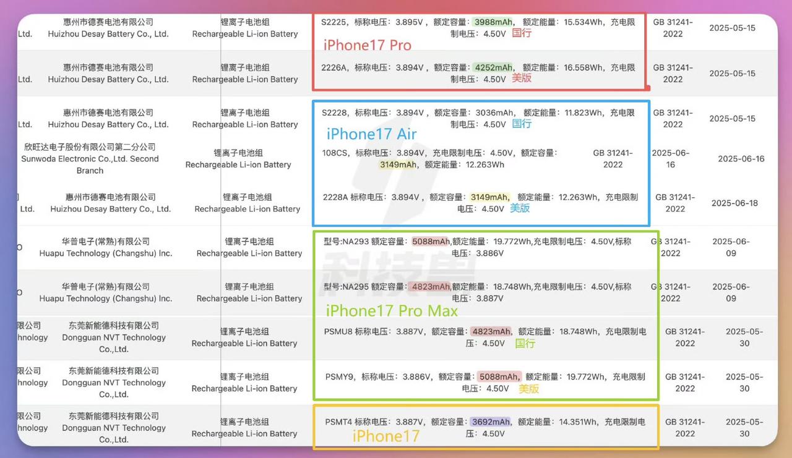Image resolution: width=792 pixels, height=458 pixels.
Task: Click Rechargeable Li-ion Battery in PSMT4 row
Action: (x=244, y=434)
